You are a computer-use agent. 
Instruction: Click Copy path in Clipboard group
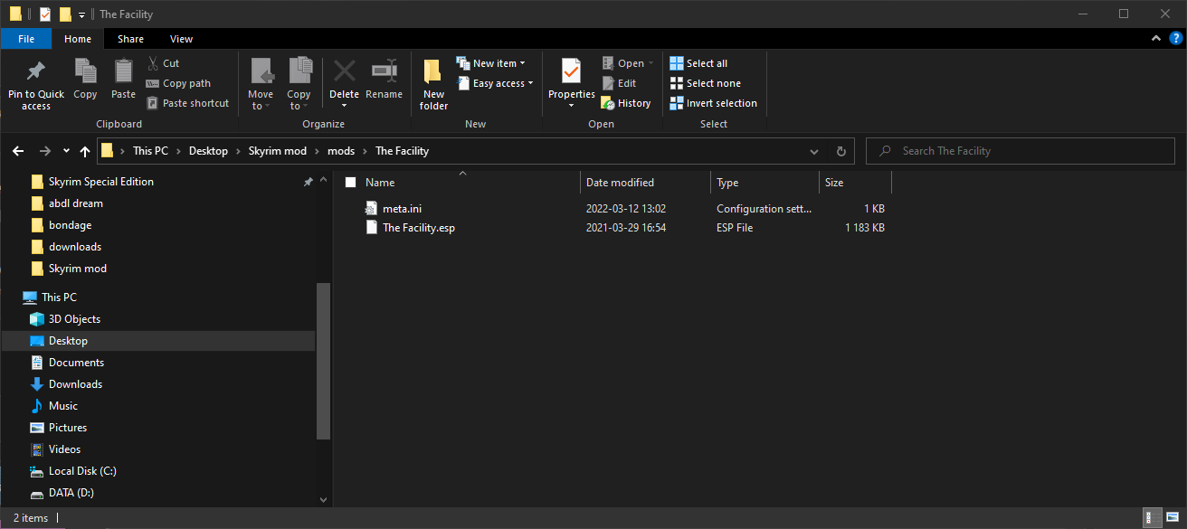tap(178, 83)
